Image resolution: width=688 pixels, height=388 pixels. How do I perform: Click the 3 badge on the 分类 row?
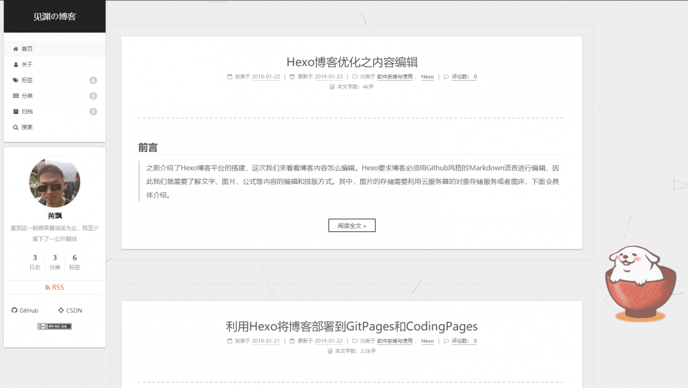(93, 96)
